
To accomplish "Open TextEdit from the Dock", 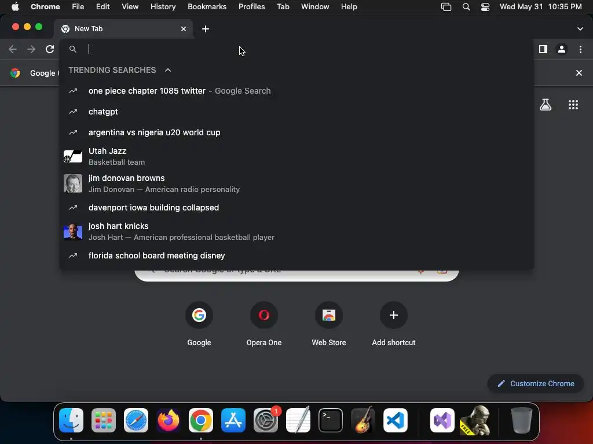I will [298, 420].
